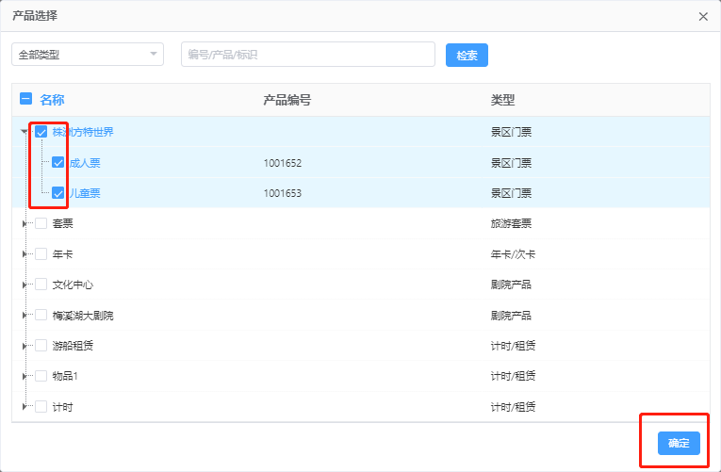Viewport: 721px width, 472px height.
Task: Collapse the 株洲方特世界 tree node
Action: point(25,133)
